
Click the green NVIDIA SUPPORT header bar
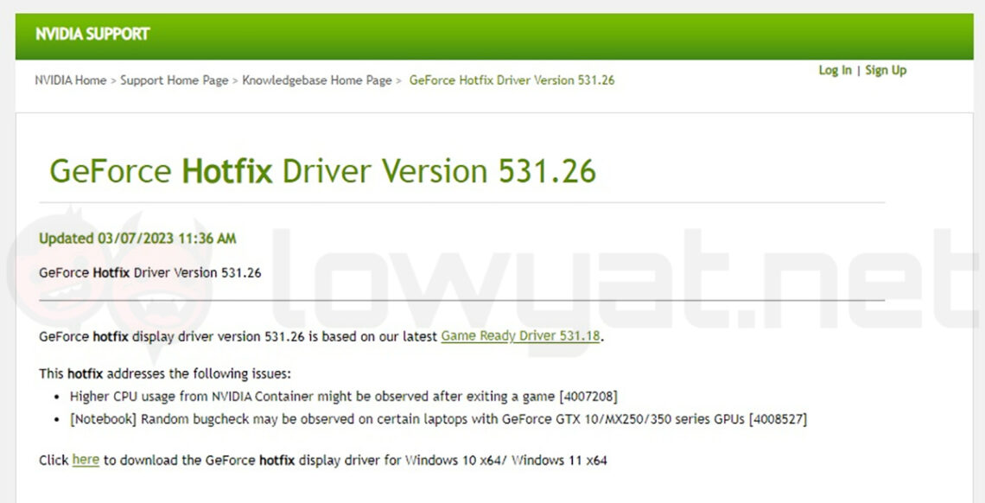(492, 35)
